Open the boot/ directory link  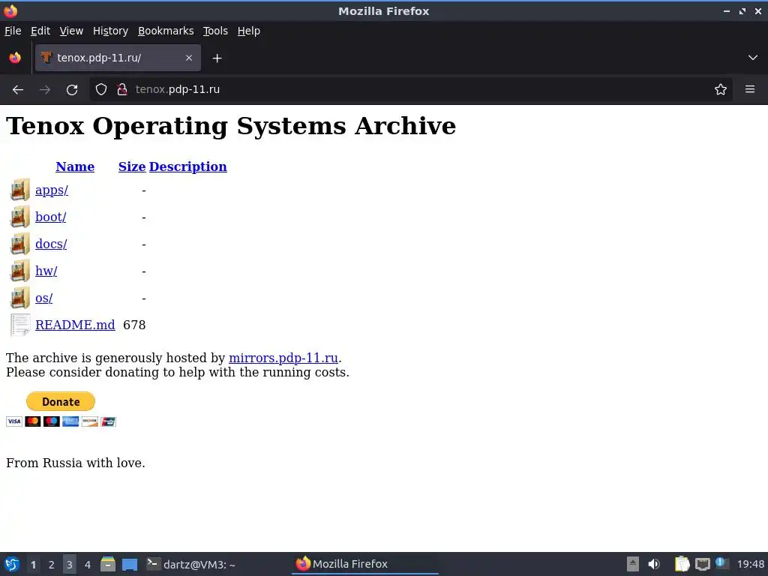[50, 217]
